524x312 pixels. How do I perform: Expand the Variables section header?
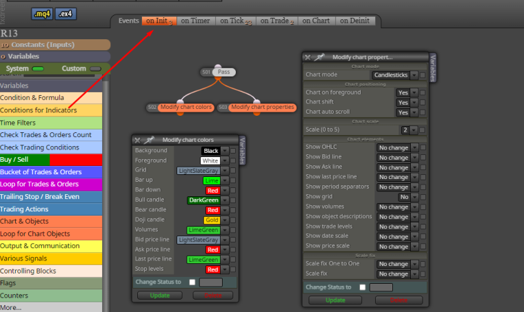pyautogui.click(x=55, y=56)
